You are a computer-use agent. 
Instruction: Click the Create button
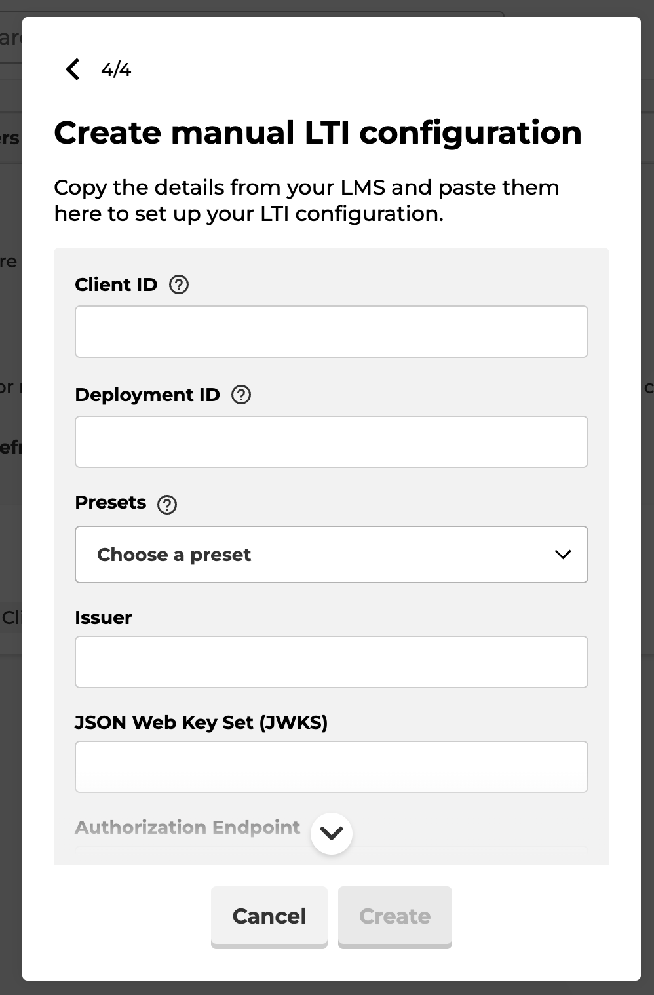[x=395, y=916]
